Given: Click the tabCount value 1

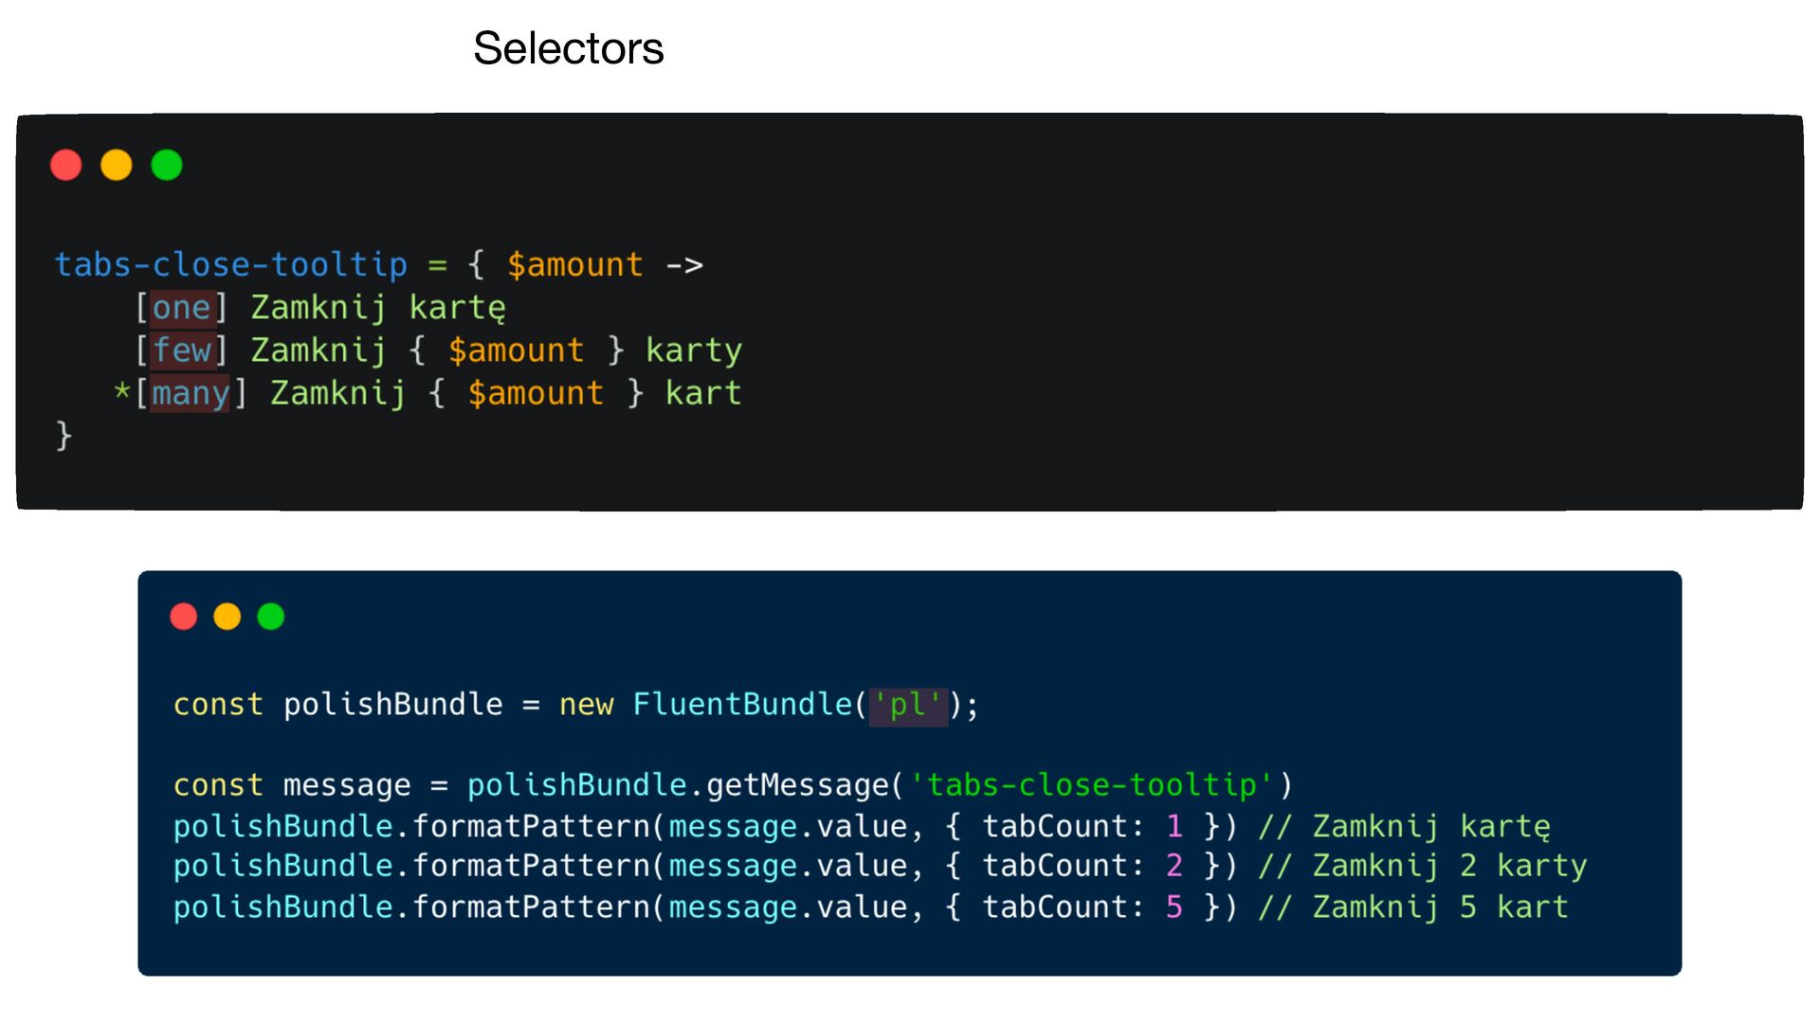Looking at the screenshot, I should (x=1174, y=827).
